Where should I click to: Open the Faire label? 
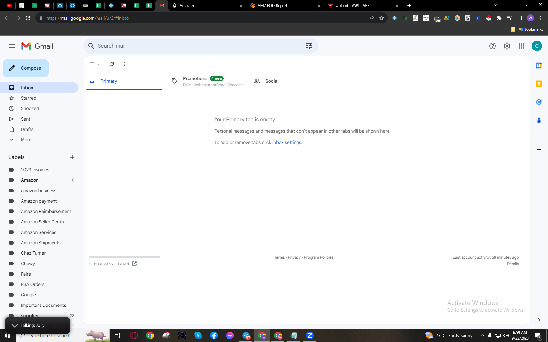tap(39, 274)
